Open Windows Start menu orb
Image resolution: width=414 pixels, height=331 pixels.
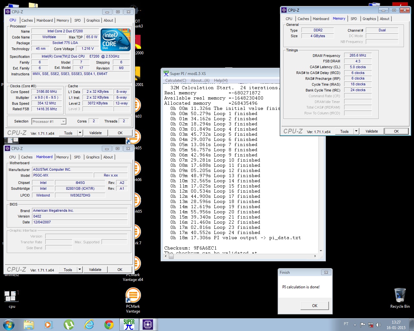(9, 324)
